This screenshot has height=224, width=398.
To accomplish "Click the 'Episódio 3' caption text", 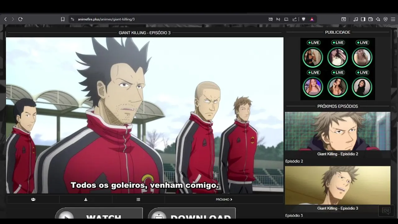I will [x=294, y=216].
